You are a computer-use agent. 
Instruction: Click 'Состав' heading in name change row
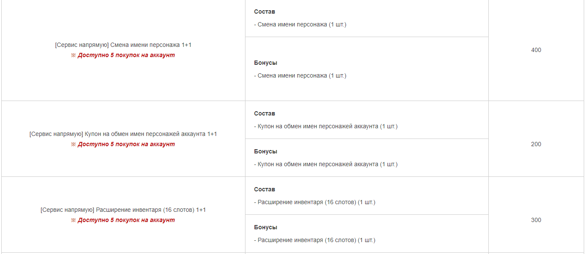[x=265, y=12]
